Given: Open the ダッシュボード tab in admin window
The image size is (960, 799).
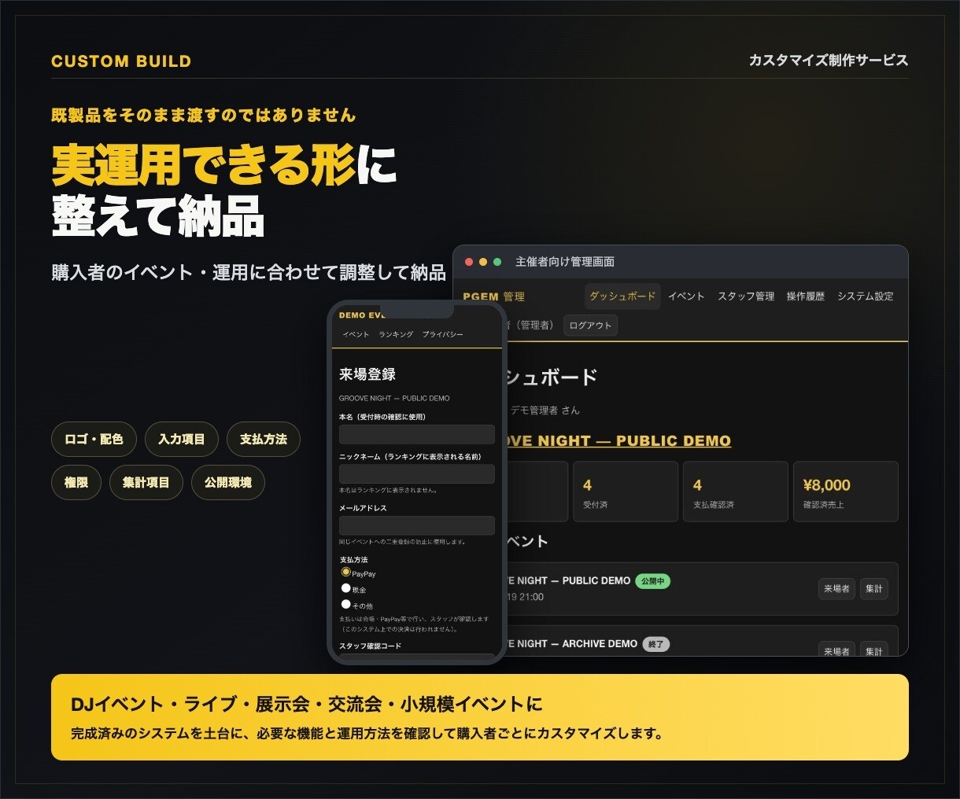Looking at the screenshot, I should pos(622,296).
